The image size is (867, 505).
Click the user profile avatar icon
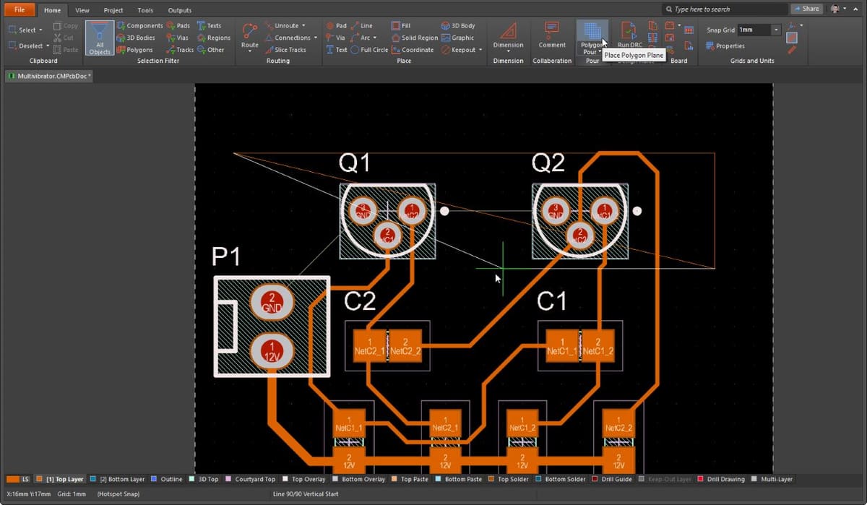(x=836, y=9)
